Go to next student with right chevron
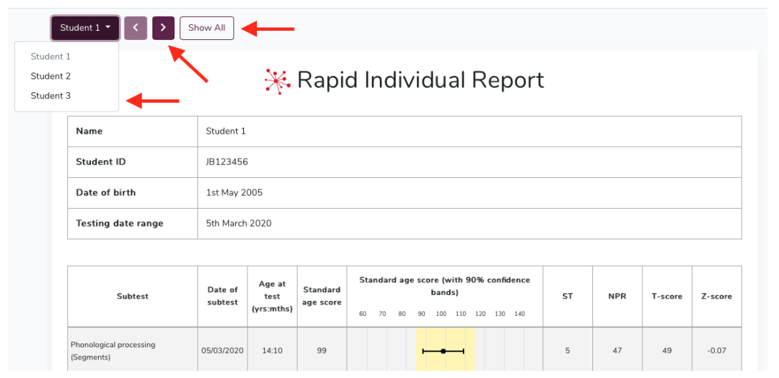This screenshot has height=378, width=779. (x=163, y=28)
